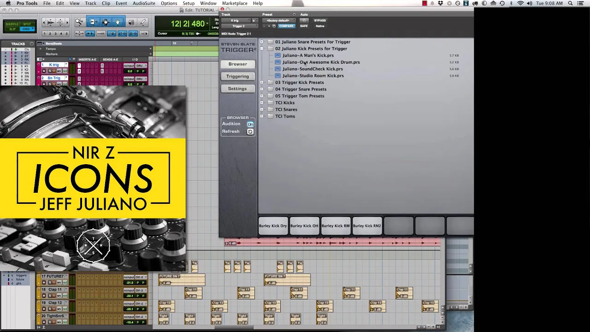Enable SHUFFLE edit mode
Screen dimensions: 590x332
point(12,24)
